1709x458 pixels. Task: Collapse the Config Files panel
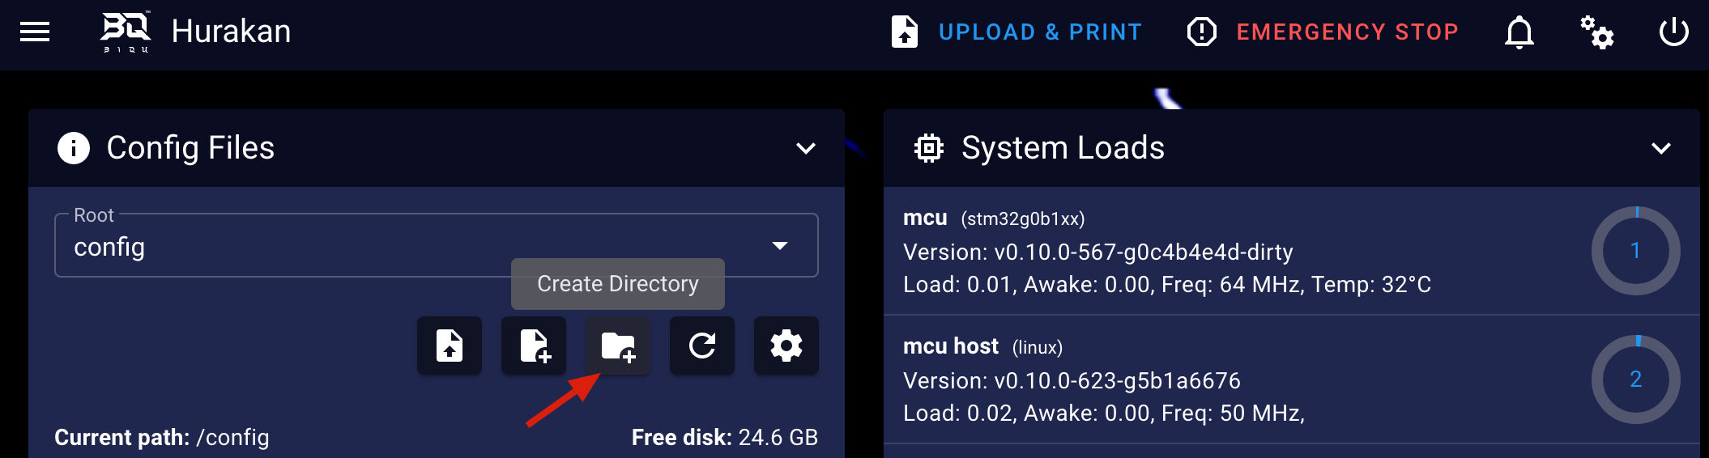pos(805,148)
